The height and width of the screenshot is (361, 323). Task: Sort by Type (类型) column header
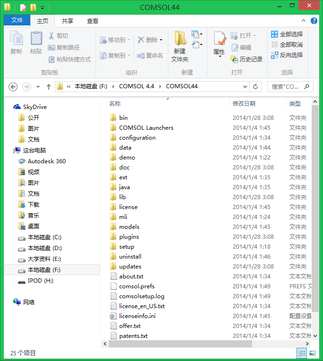pyautogui.click(x=295, y=104)
